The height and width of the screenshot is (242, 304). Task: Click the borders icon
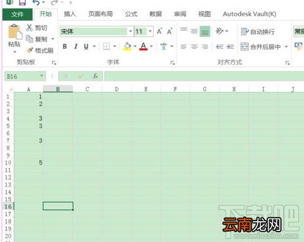click(x=106, y=46)
